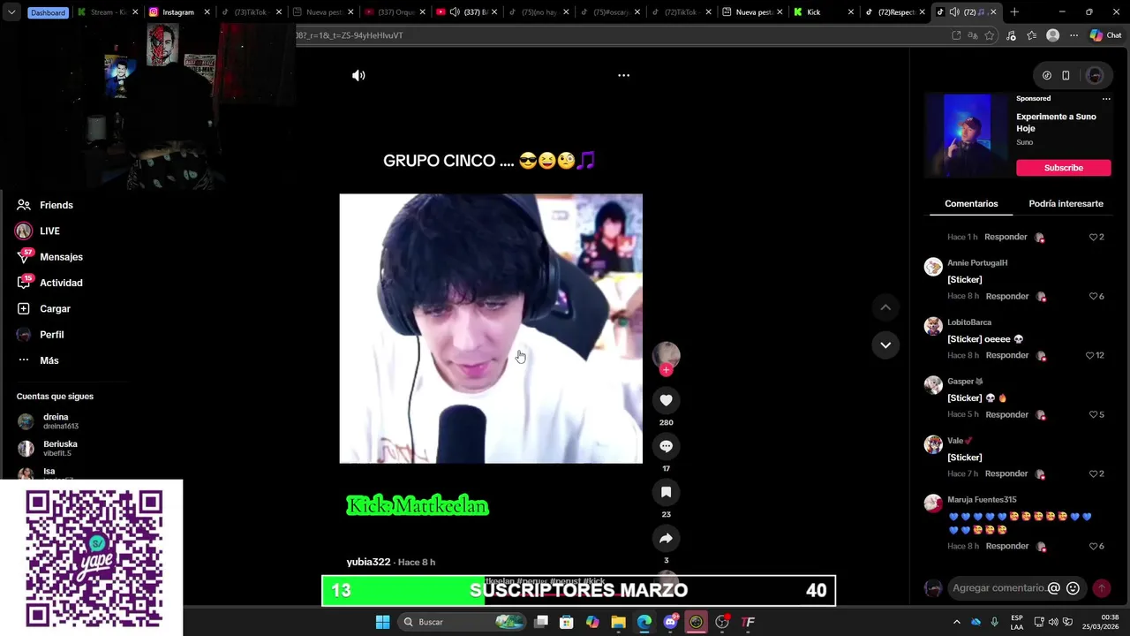Screen dimensions: 1130x636
Task: Add page to favorites with star icon
Action: pos(990,35)
